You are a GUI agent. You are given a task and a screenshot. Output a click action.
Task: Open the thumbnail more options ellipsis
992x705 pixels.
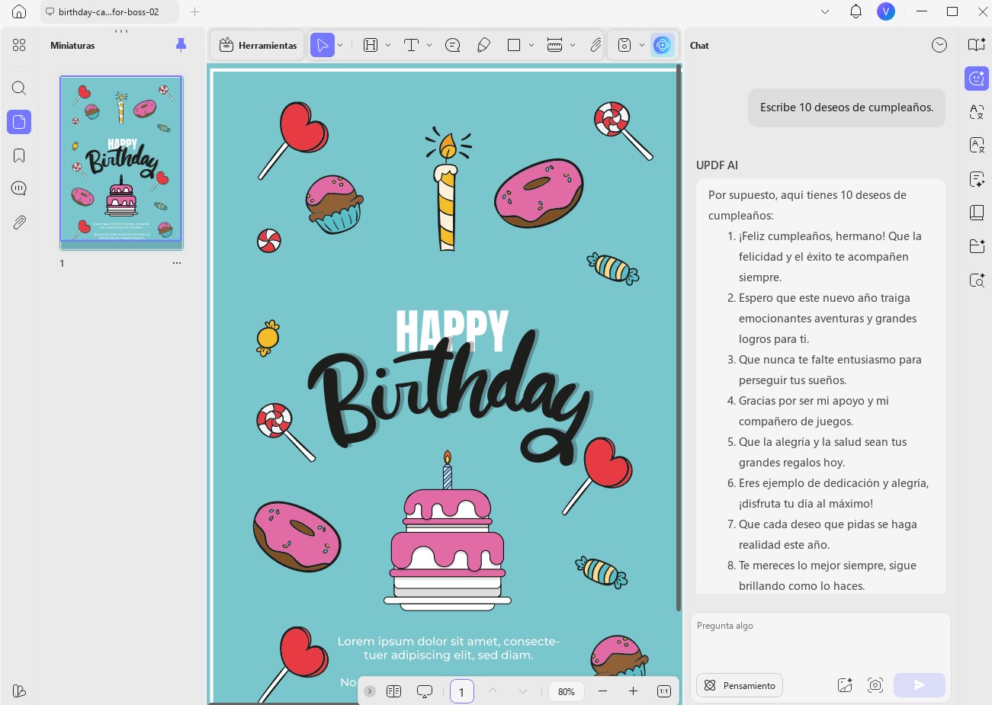click(177, 263)
